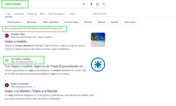Open options menu for viajesalamedida.es result

click(x=34, y=87)
